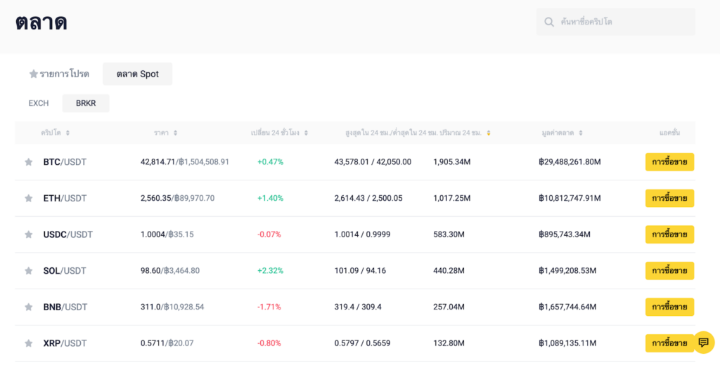Click the star icon beside XRP/USDT

click(x=29, y=343)
